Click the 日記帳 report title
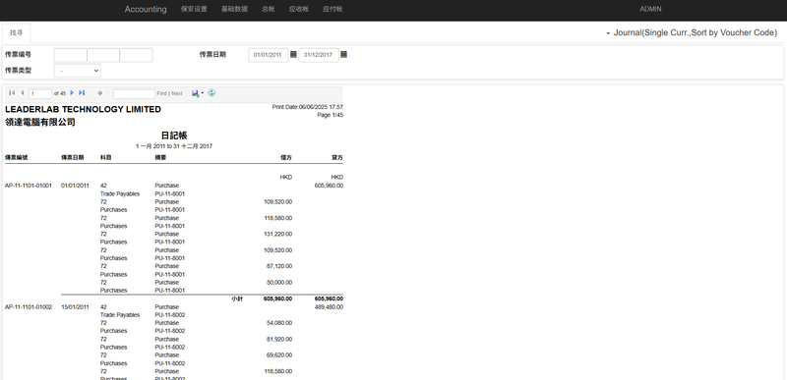Viewport: 787px width, 380px height. (x=174, y=136)
